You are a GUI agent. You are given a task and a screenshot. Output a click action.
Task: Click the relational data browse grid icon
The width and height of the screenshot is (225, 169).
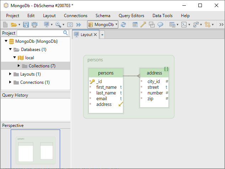tap(172, 25)
